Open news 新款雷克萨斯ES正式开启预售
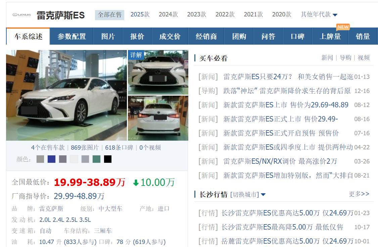The image size is (378, 247). point(281,133)
